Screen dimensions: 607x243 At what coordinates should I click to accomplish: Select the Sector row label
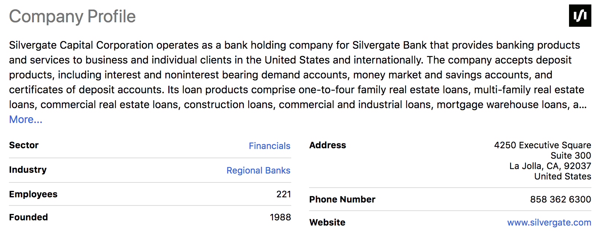pyautogui.click(x=24, y=145)
